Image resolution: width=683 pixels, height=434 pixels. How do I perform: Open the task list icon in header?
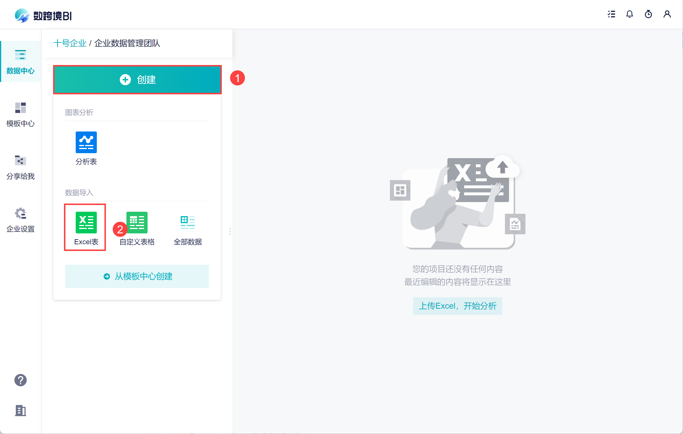pyautogui.click(x=611, y=14)
